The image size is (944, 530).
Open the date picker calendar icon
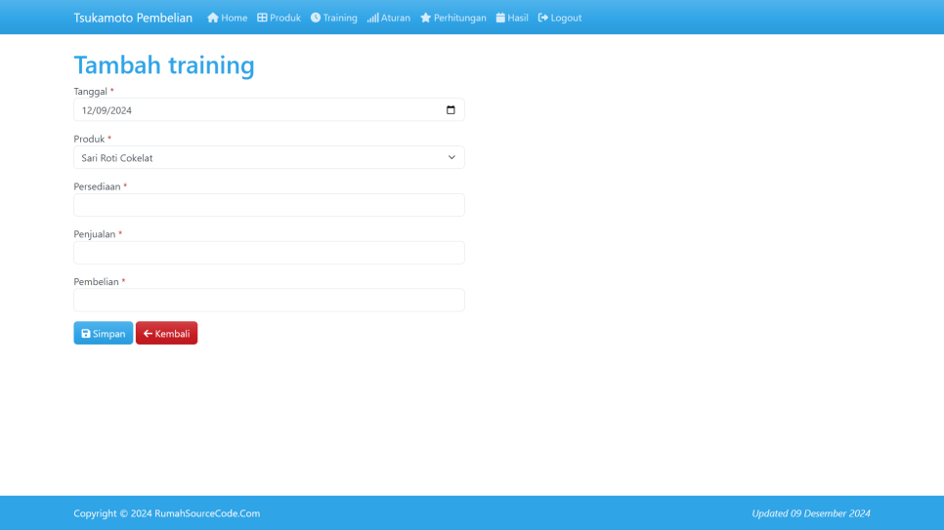[451, 110]
